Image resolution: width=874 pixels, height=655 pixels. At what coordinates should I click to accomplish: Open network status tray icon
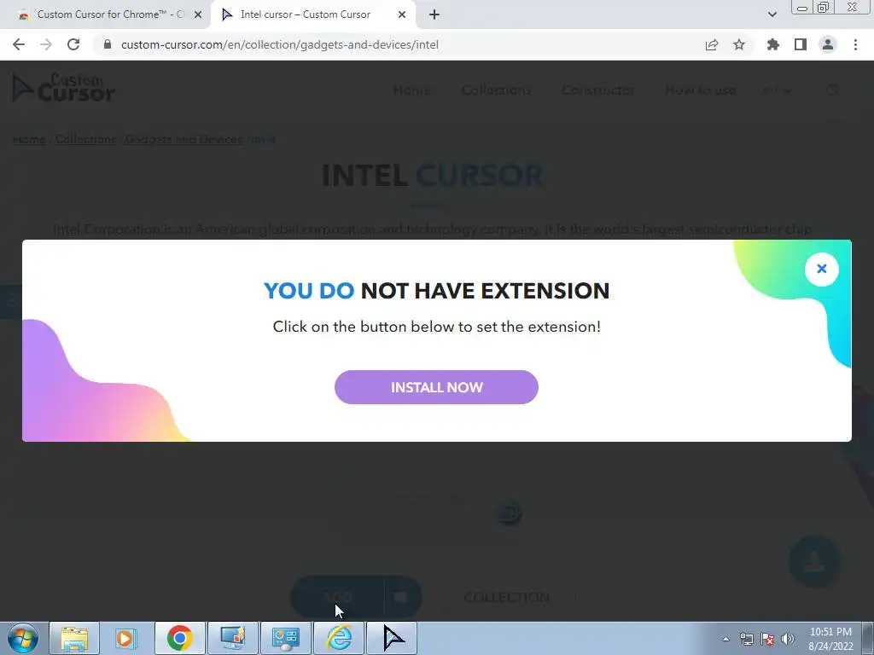746,639
